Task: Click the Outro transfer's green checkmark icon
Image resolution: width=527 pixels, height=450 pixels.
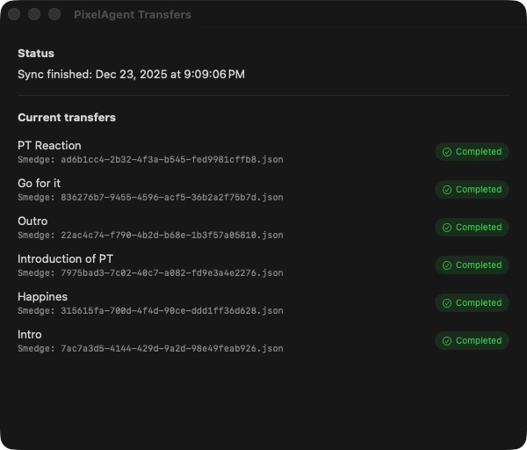Action: (x=447, y=228)
